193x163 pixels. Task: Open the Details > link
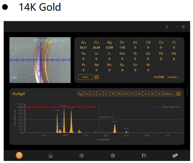coord(173,77)
